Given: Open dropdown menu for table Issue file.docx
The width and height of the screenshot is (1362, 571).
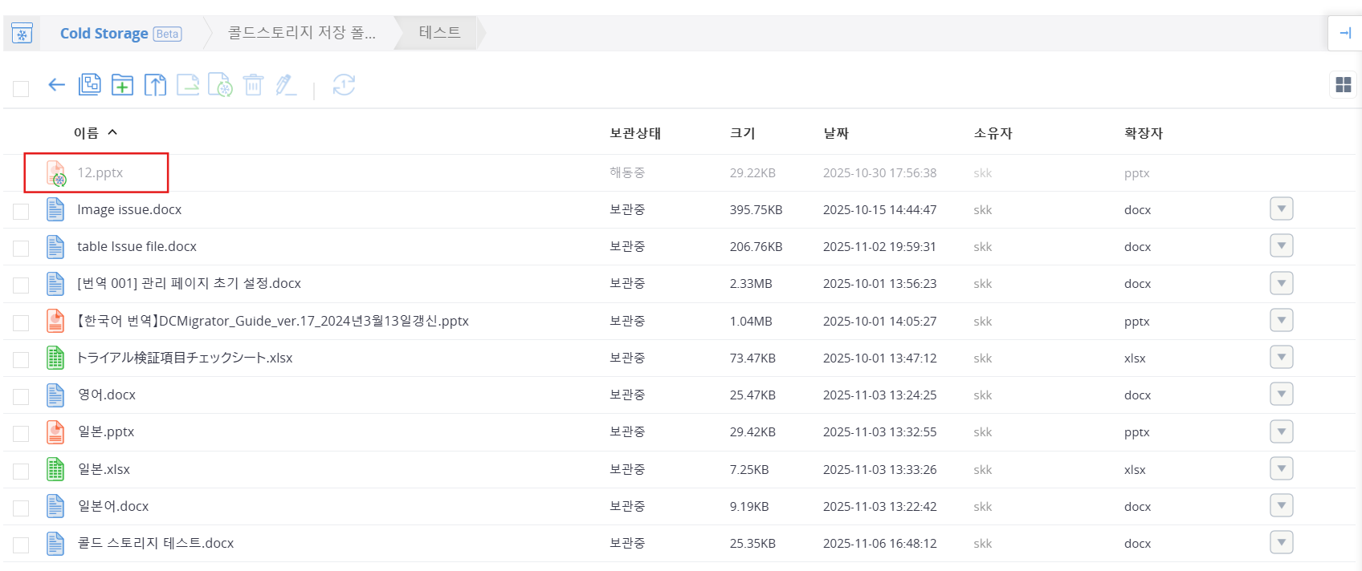Looking at the screenshot, I should coord(1281,246).
